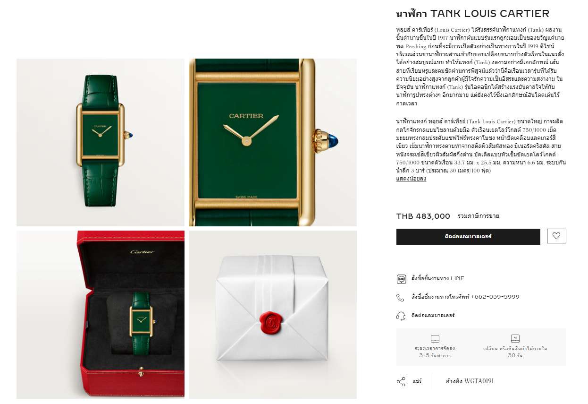The height and width of the screenshot is (404, 588).
Task: Click the reference WGTA0191 text
Action: pyautogui.click(x=470, y=381)
